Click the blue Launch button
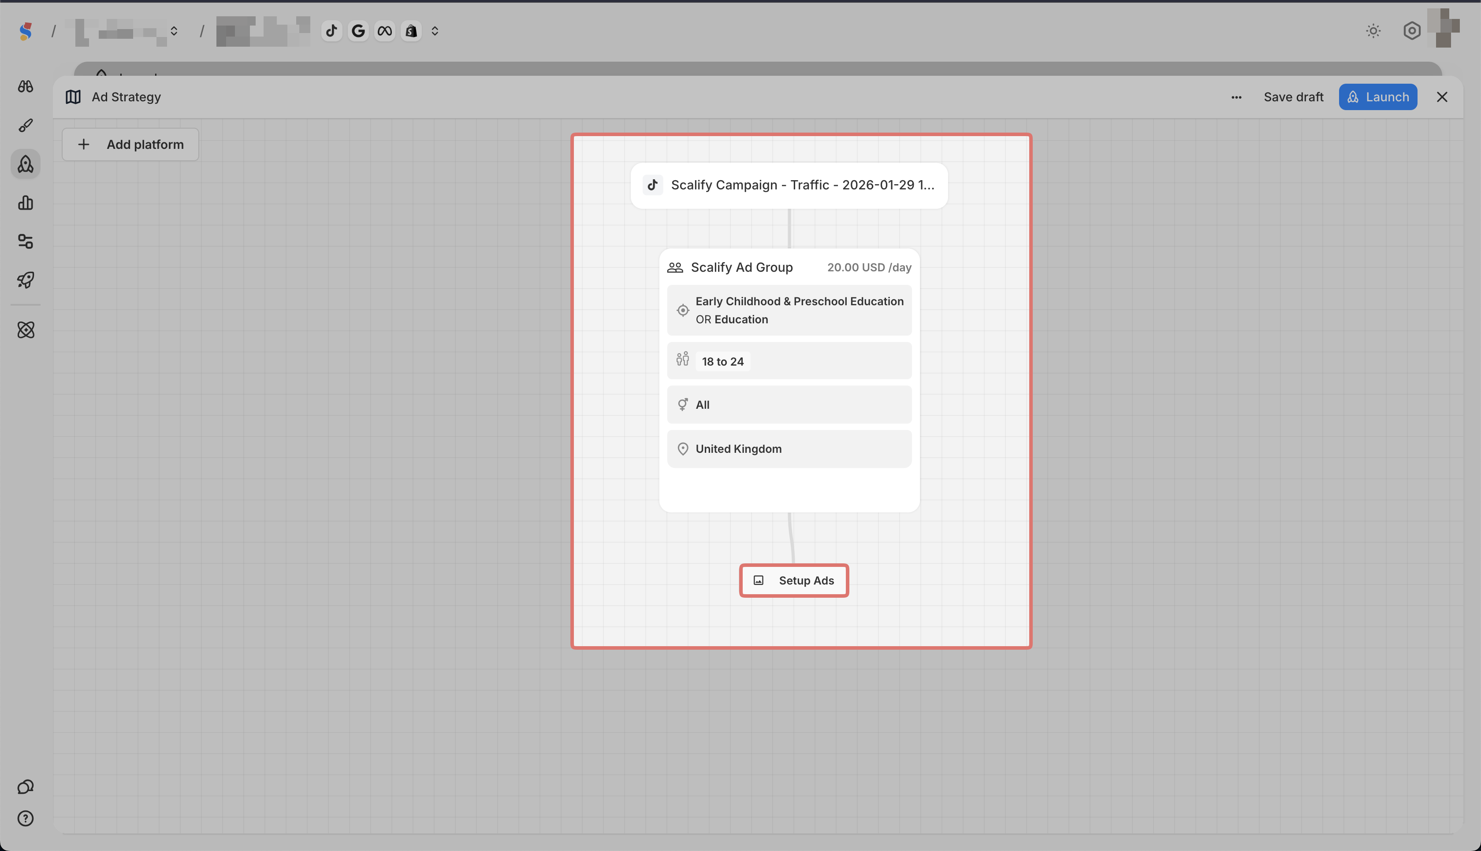Viewport: 1481px width, 851px height. tap(1377, 97)
